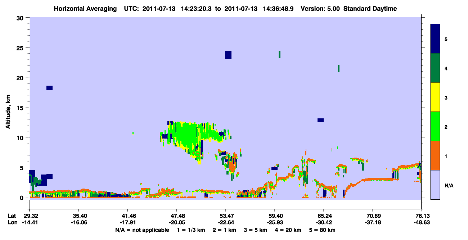Click the 'Lat' axis row label
Screen dimensions: 468x240
[x=12, y=216]
